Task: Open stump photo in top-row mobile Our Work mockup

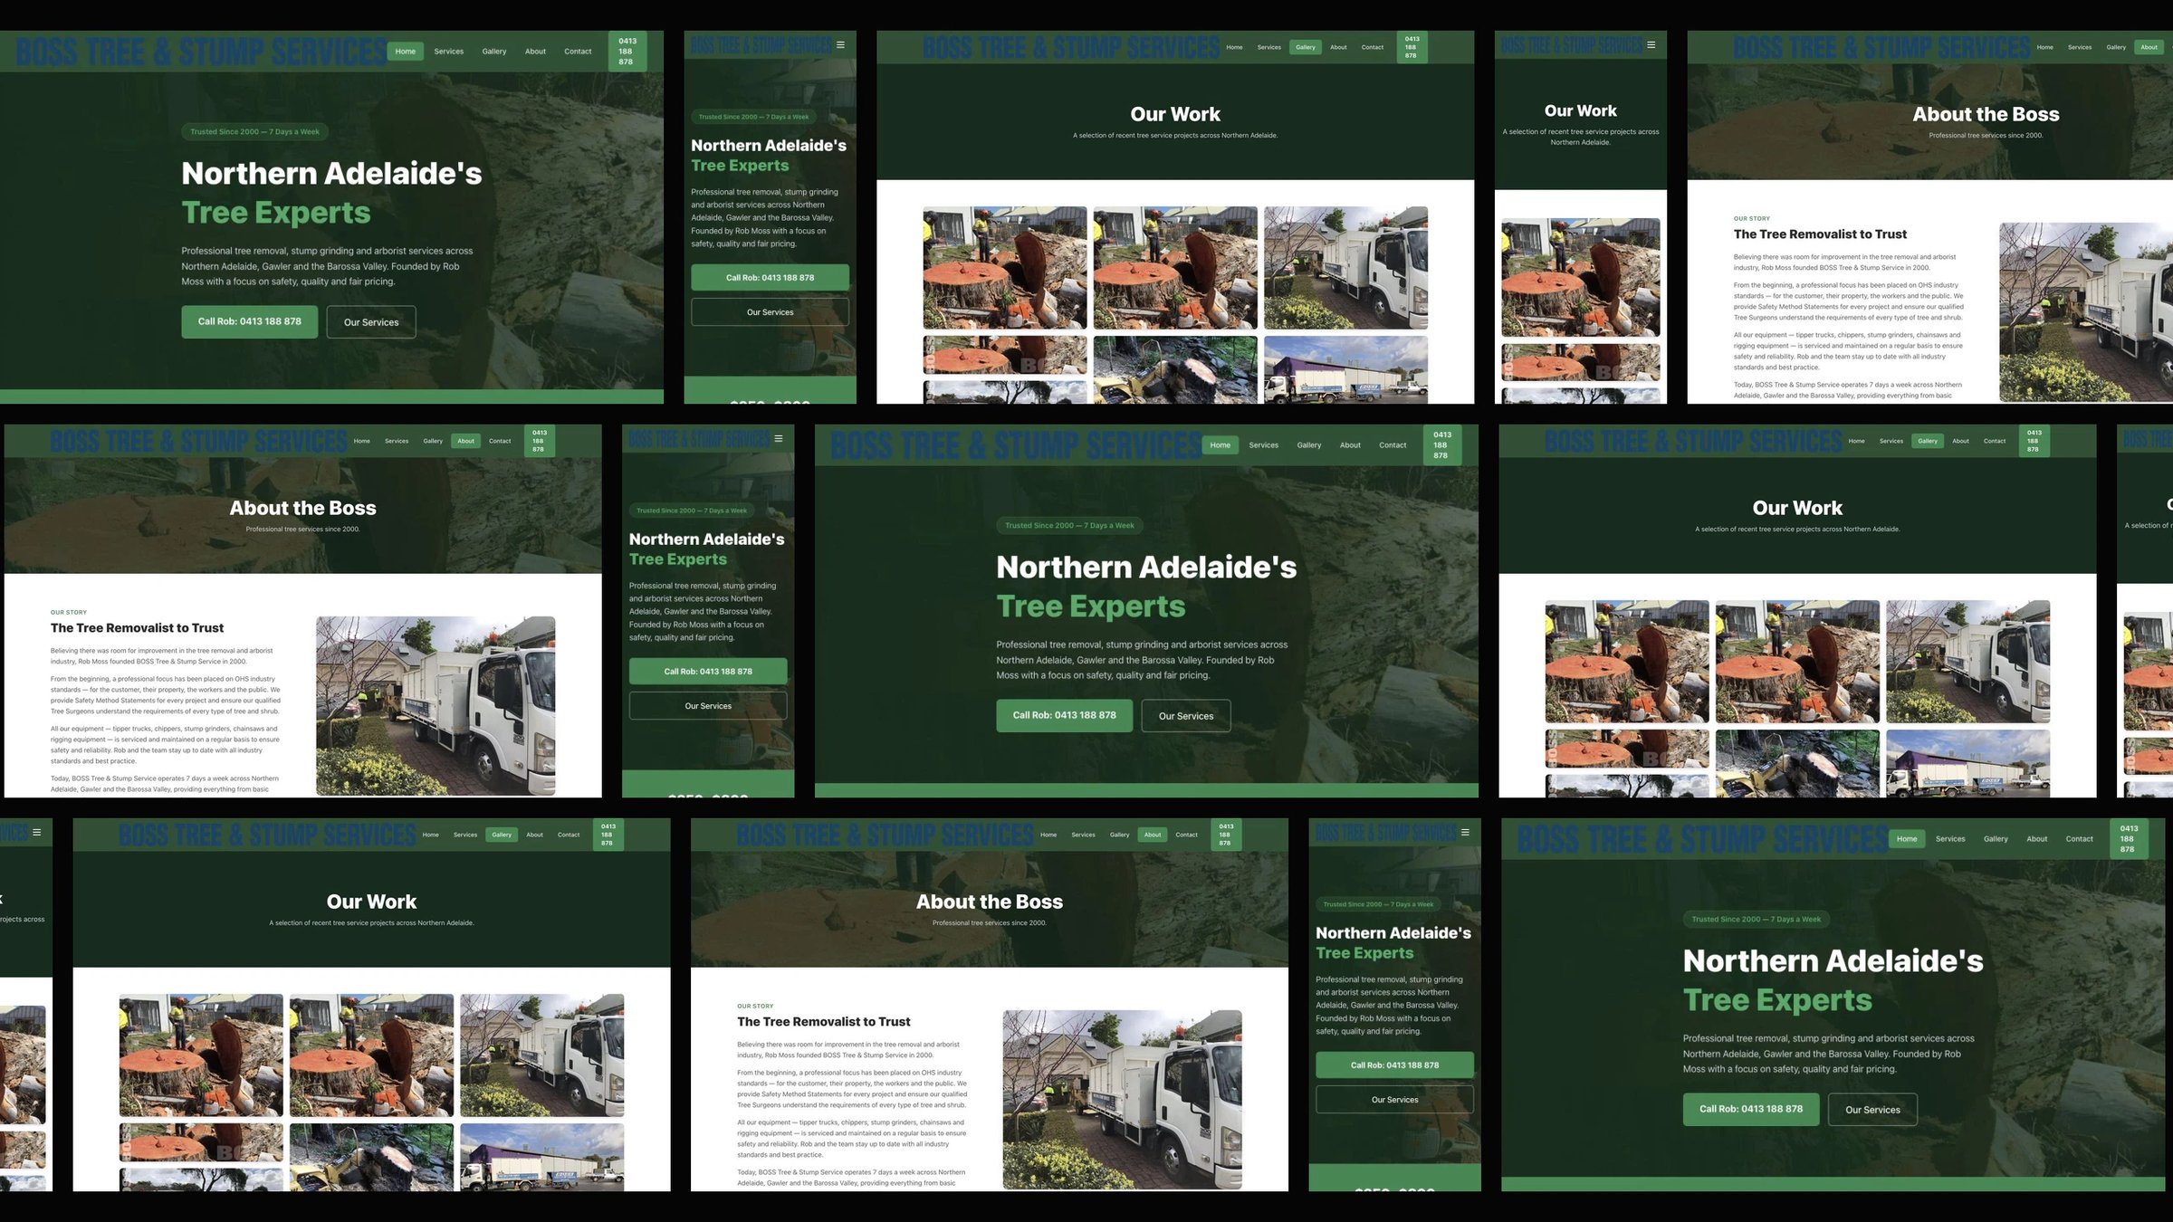Action: click(1581, 277)
